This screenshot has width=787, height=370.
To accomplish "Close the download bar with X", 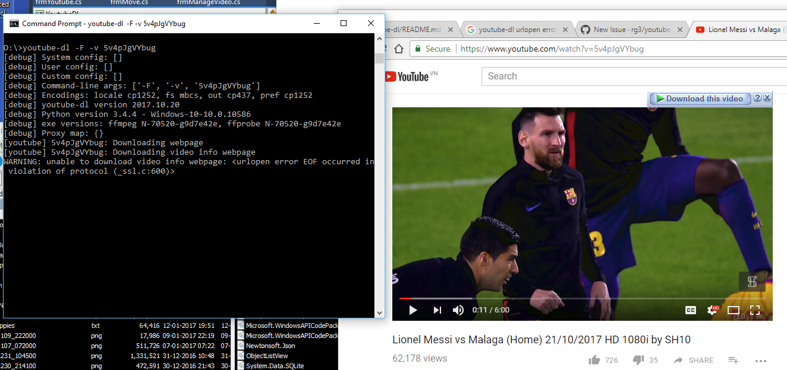I will pos(767,98).
